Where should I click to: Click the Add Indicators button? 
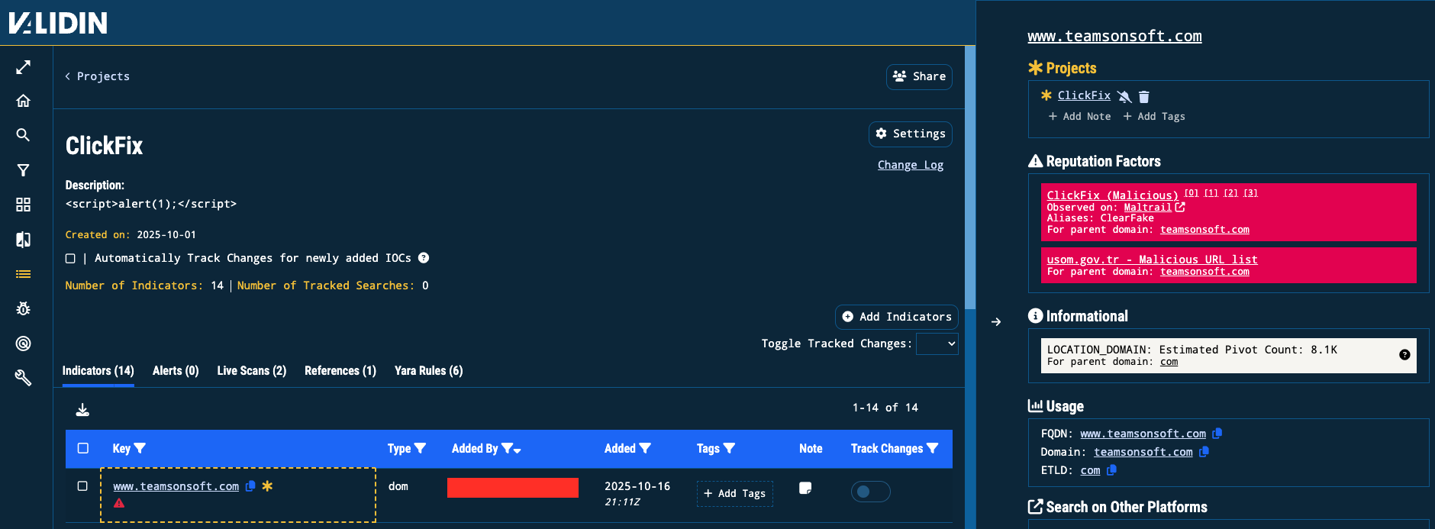pos(896,317)
